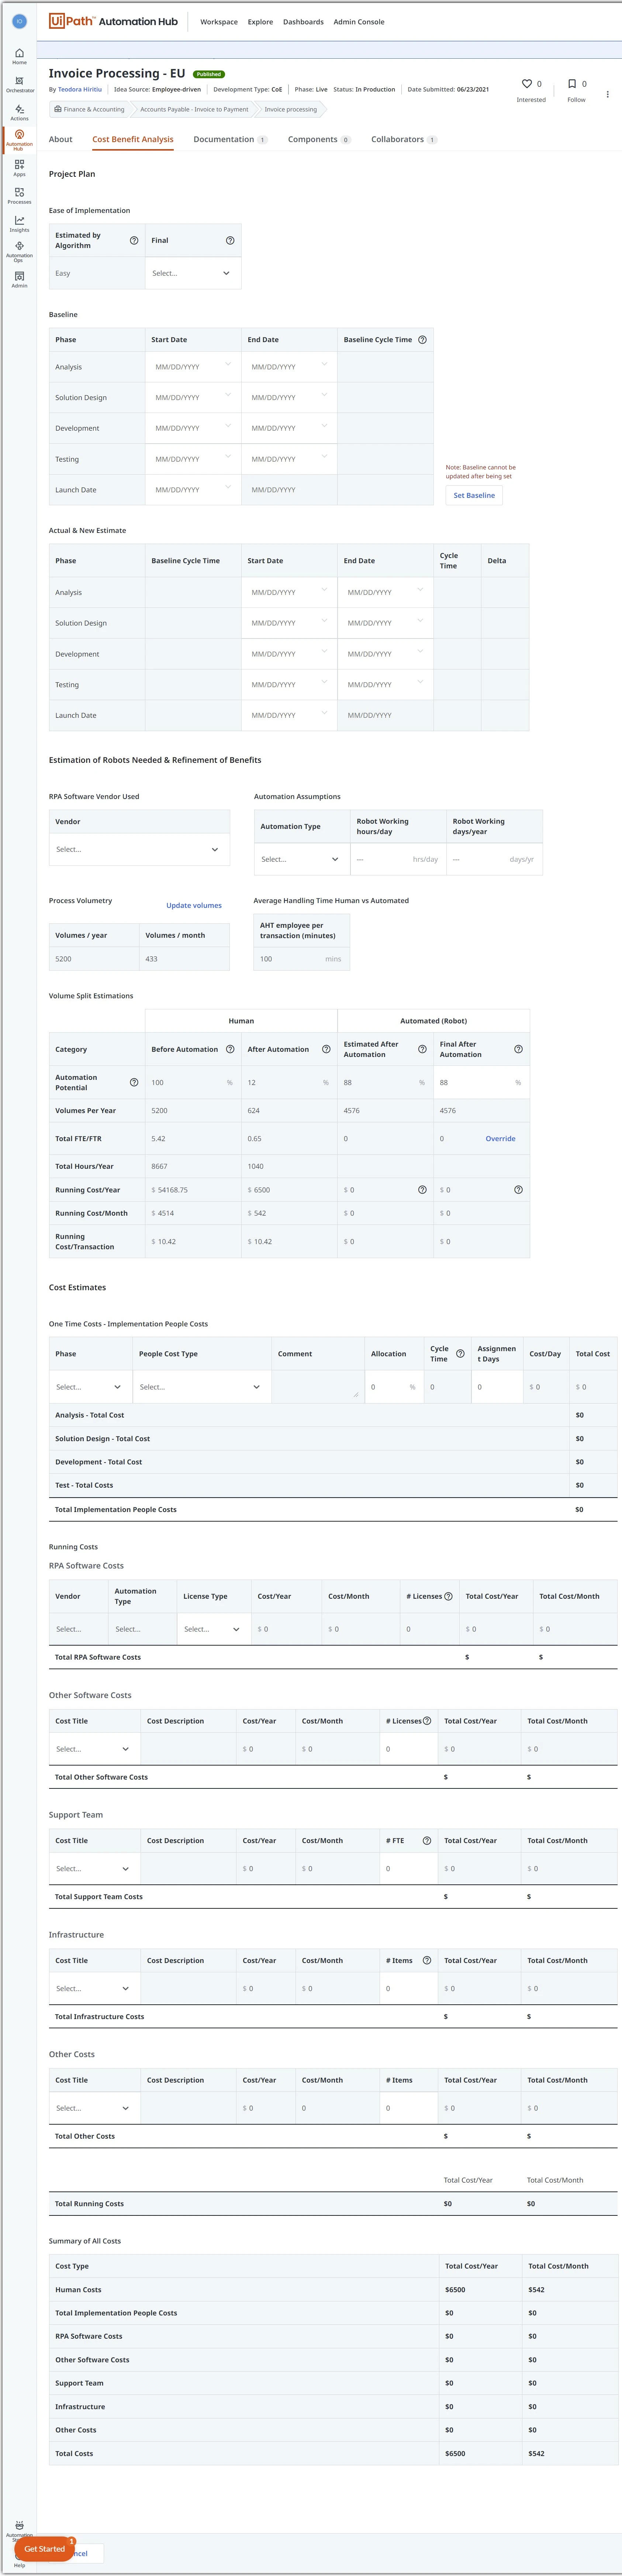
Task: Click the Update volumes link
Action: click(194, 905)
